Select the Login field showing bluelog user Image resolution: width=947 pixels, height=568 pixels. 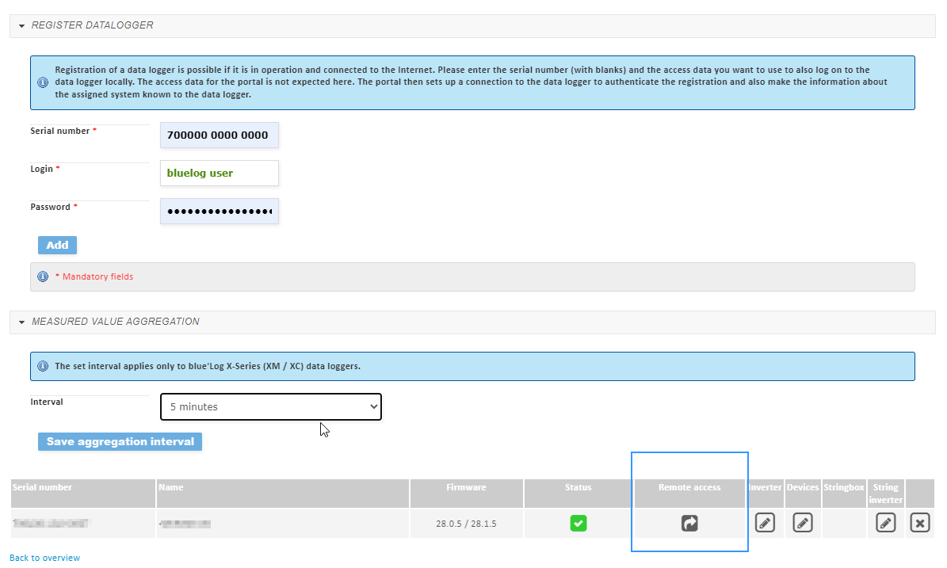219,173
